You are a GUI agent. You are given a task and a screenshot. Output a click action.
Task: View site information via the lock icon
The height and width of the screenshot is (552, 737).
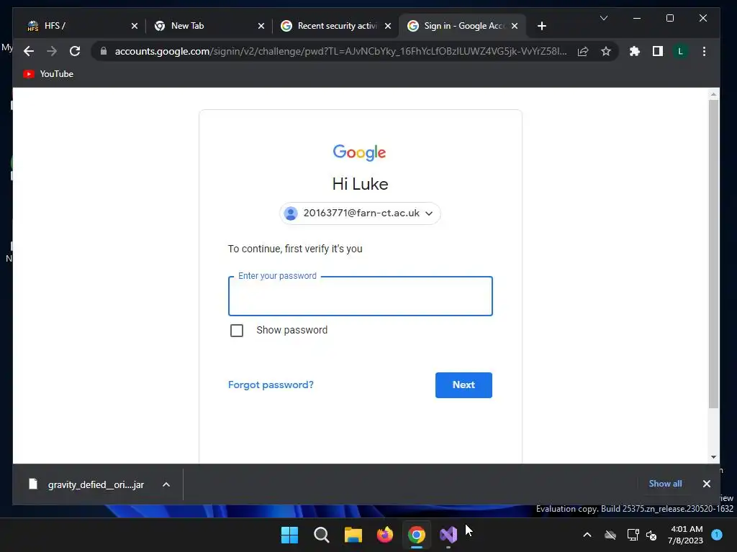pyautogui.click(x=104, y=51)
